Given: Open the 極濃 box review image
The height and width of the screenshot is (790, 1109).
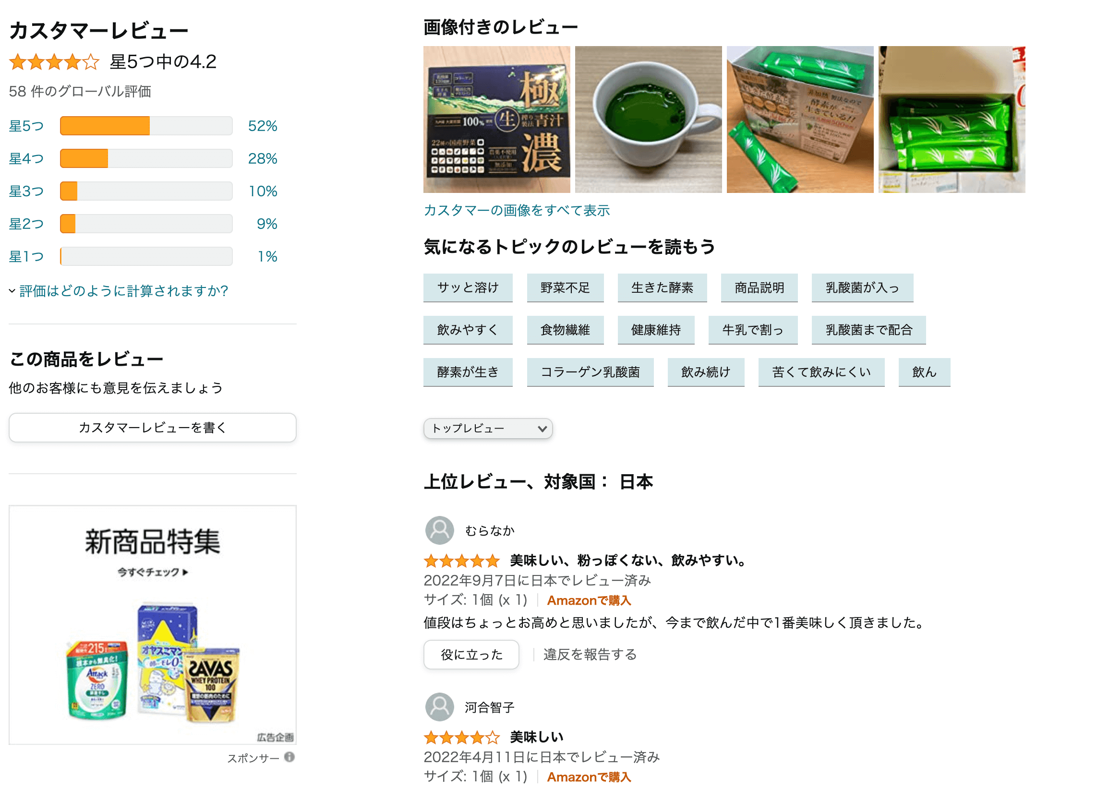Looking at the screenshot, I should point(496,119).
